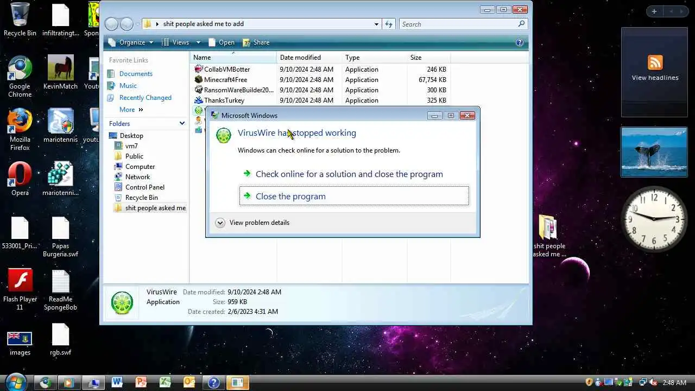Open Explorer Help question-mark icon
Viewport: 695px width, 391px height.
[x=520, y=42]
